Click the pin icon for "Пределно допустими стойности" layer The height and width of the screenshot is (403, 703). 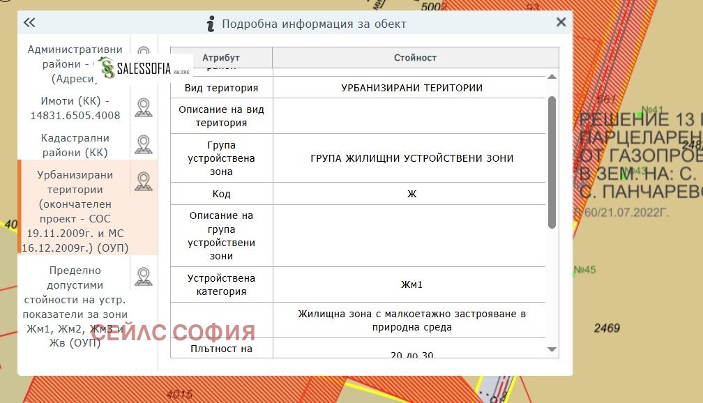click(143, 275)
